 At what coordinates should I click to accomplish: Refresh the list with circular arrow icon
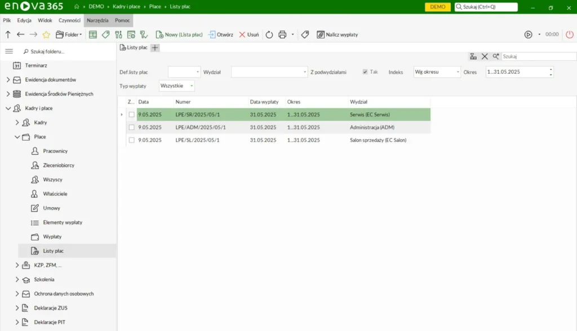coord(269,34)
